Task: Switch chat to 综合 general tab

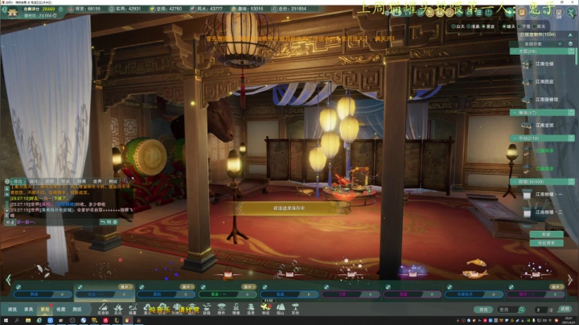Action: 18,181
